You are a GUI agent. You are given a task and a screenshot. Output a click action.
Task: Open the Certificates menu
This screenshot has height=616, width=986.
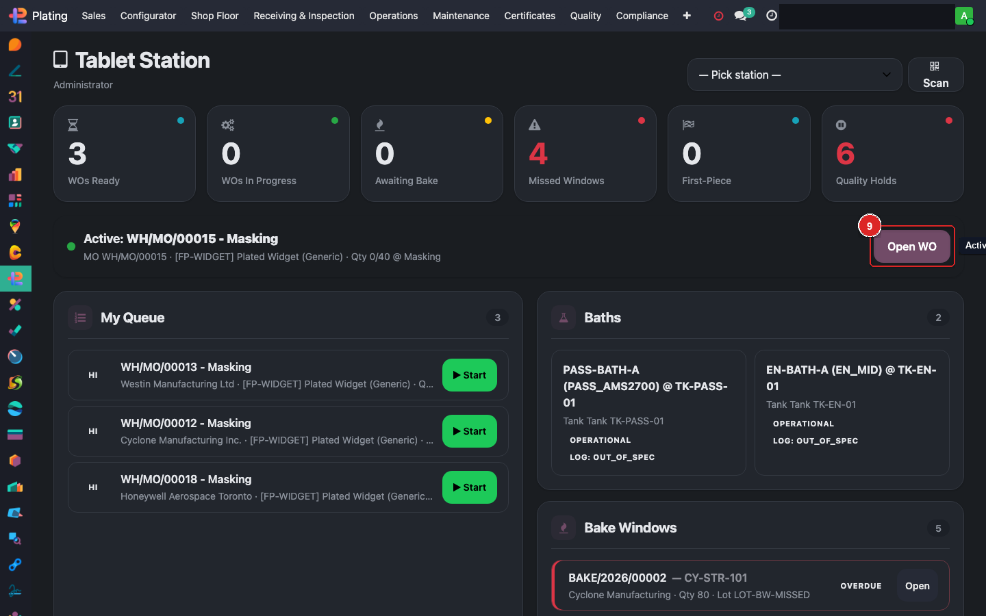click(x=529, y=15)
